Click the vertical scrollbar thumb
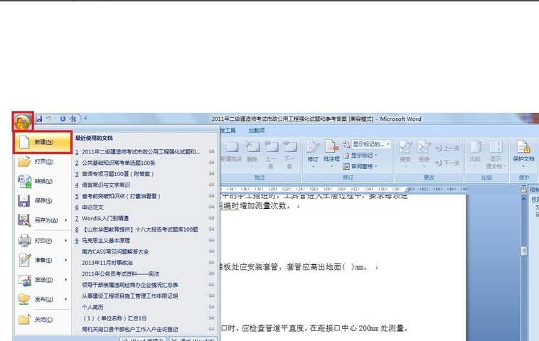Screen dimensions: 539x341 [523, 251]
